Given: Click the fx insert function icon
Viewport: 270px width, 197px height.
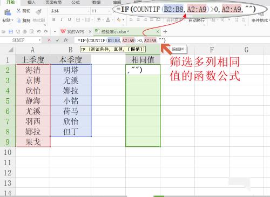Looking at the screenshot, I should (x=66, y=40).
